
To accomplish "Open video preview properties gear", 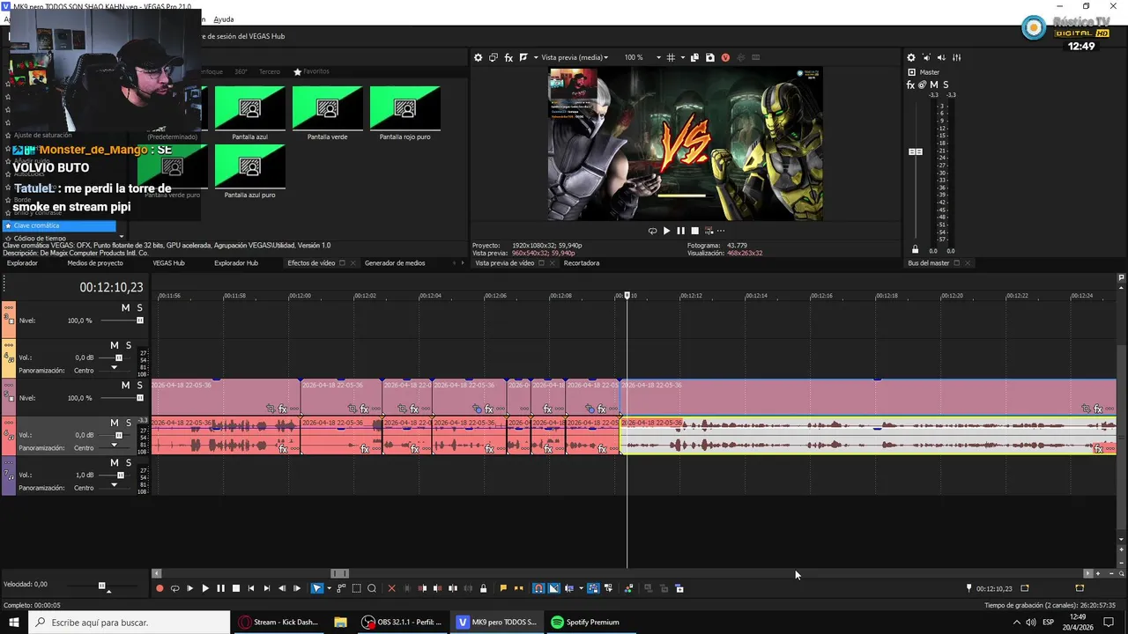I will (478, 57).
